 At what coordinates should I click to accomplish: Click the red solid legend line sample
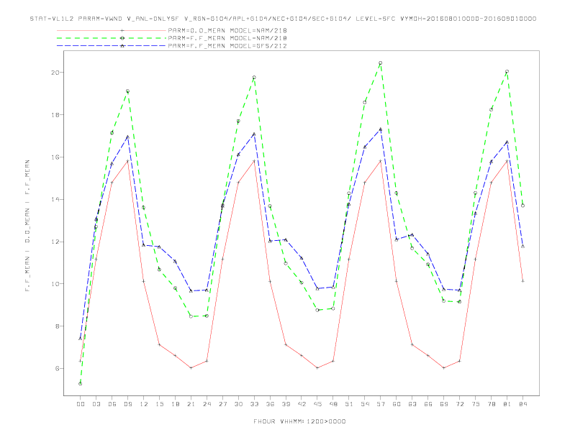click(x=112, y=30)
